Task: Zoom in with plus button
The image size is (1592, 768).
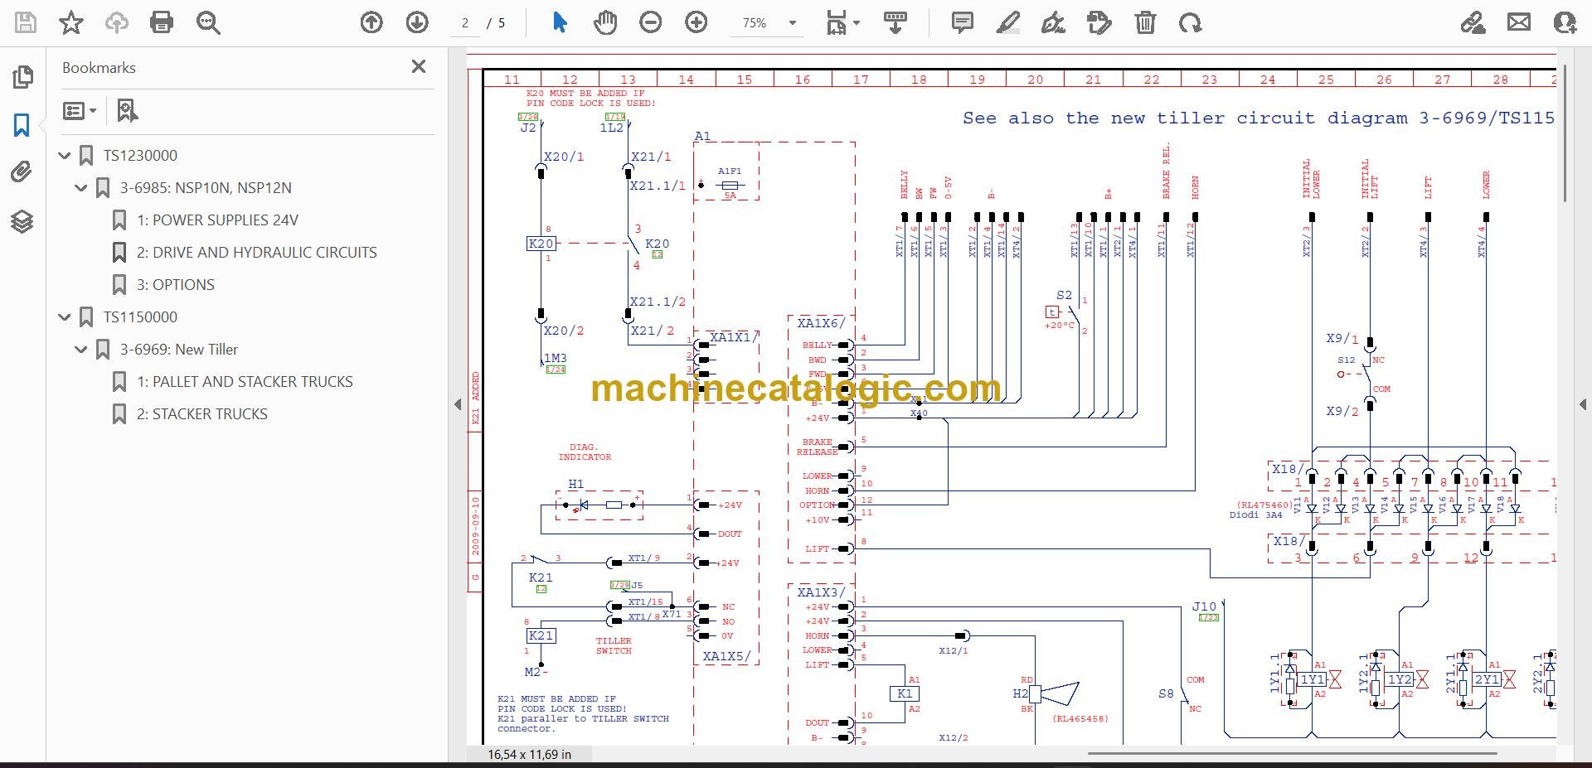Action: pyautogui.click(x=696, y=22)
